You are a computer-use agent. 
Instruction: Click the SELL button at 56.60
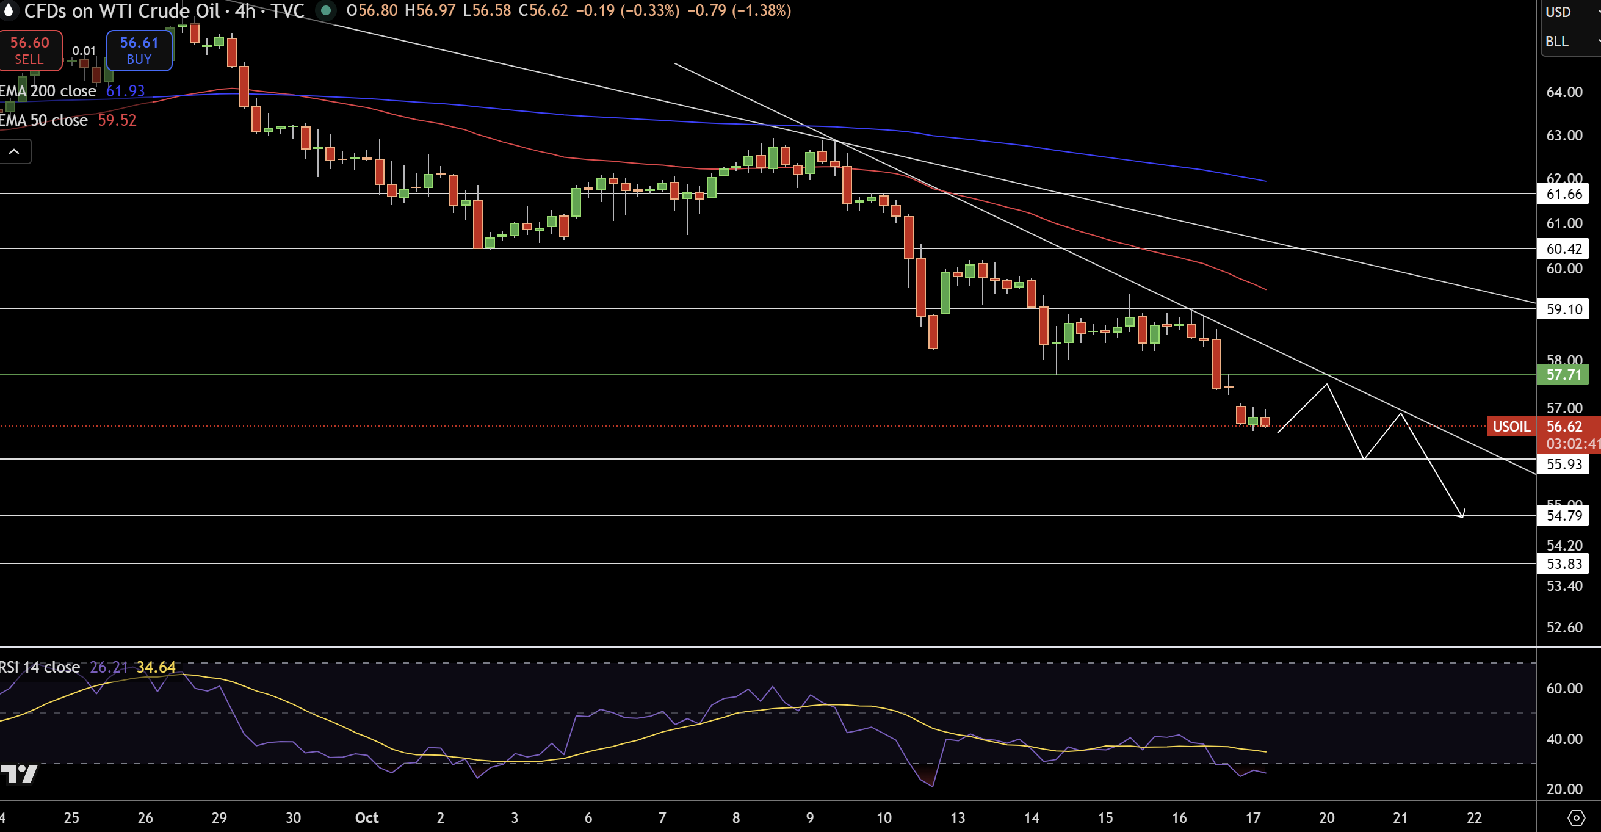[30, 50]
